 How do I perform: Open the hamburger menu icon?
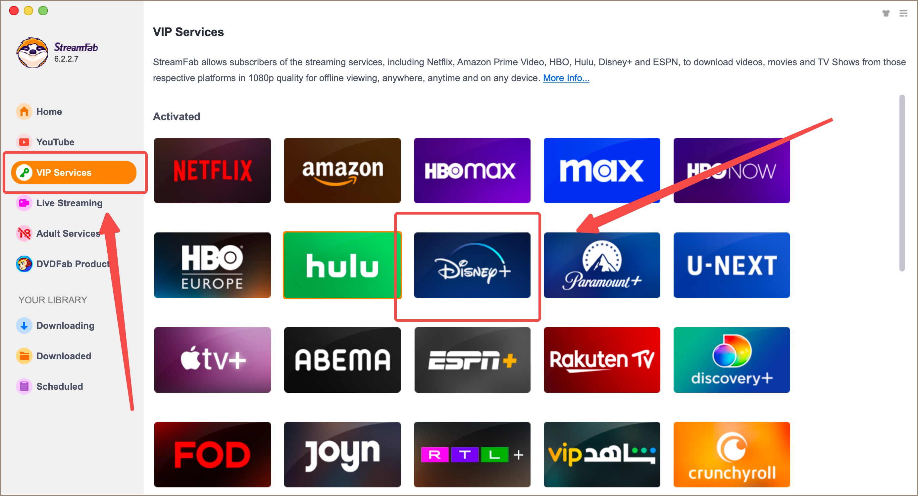pos(903,13)
